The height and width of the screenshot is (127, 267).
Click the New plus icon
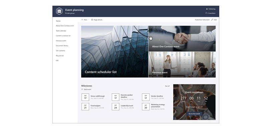pyautogui.click(x=82, y=20)
